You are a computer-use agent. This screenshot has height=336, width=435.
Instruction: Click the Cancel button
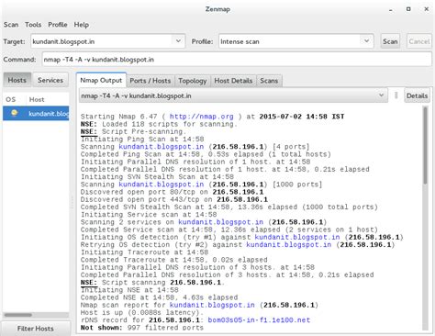(419, 41)
